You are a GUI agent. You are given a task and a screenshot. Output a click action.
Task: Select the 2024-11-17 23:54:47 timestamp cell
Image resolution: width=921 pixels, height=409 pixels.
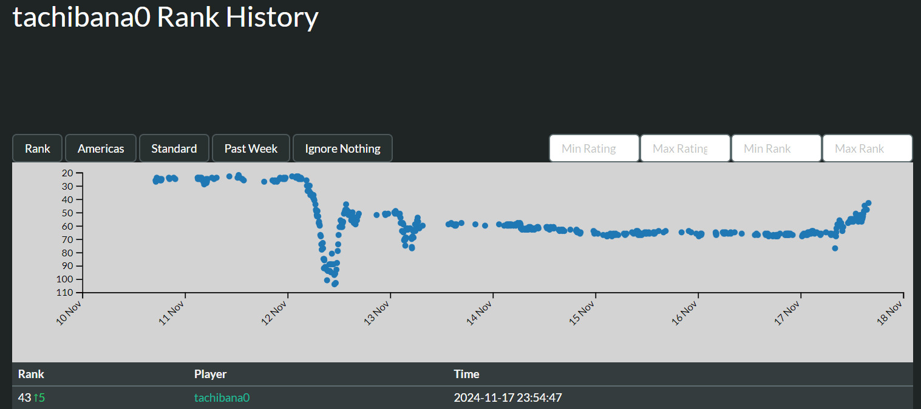(x=509, y=397)
